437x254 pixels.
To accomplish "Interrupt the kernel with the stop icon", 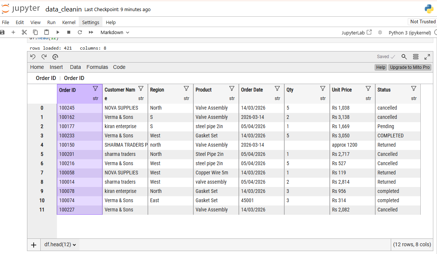I will tap(68, 32).
